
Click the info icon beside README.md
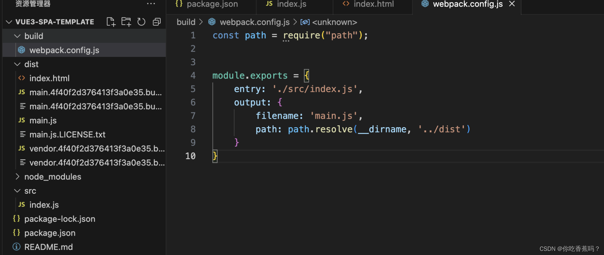pyautogui.click(x=16, y=246)
